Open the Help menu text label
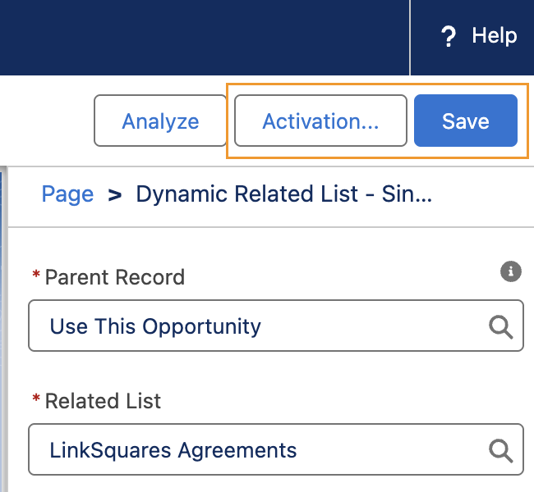Screen dimensions: 534x492 pyautogui.click(x=494, y=36)
